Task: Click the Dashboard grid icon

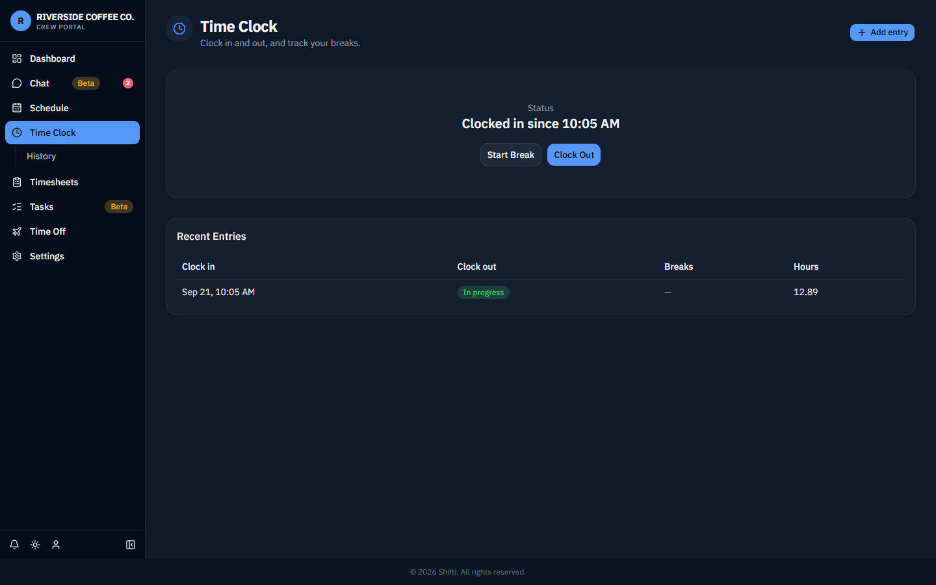Action: click(17, 58)
